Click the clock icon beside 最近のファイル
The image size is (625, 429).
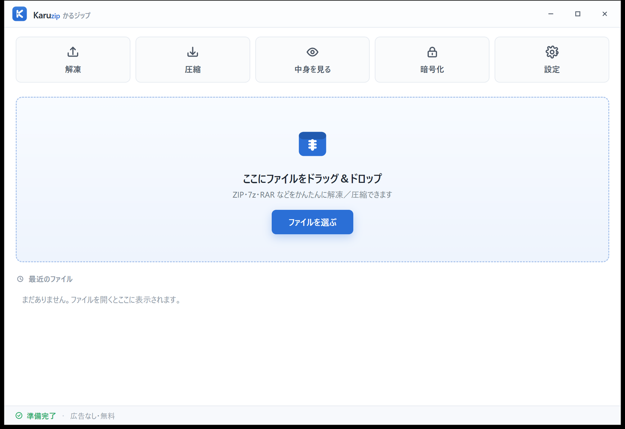[20, 279]
